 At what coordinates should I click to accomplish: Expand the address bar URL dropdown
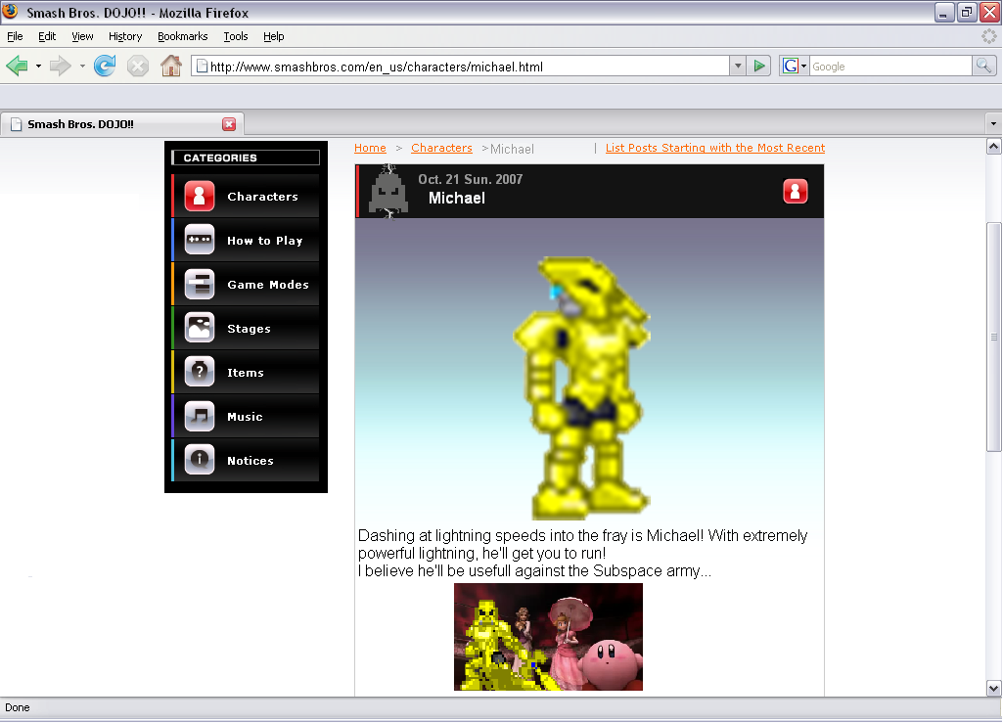pyautogui.click(x=738, y=66)
